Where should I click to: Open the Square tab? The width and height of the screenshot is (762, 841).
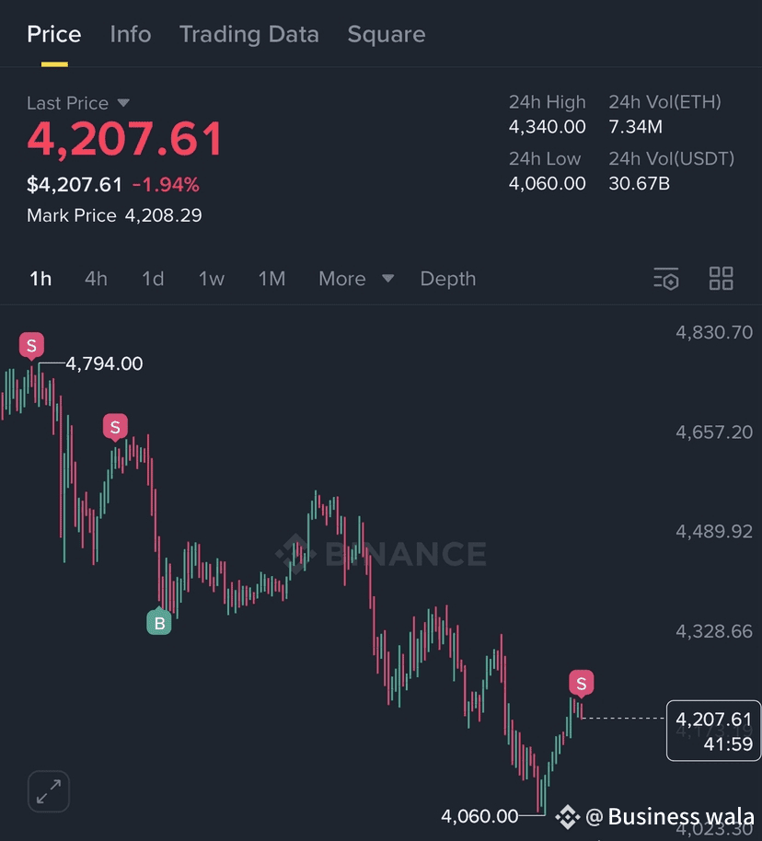pos(387,34)
